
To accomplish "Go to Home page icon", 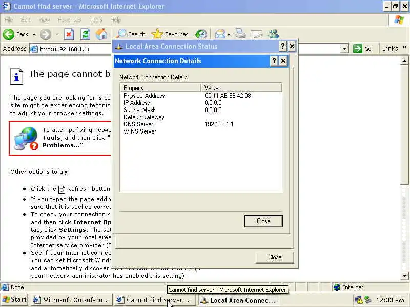I will pyautogui.click(x=101, y=34).
